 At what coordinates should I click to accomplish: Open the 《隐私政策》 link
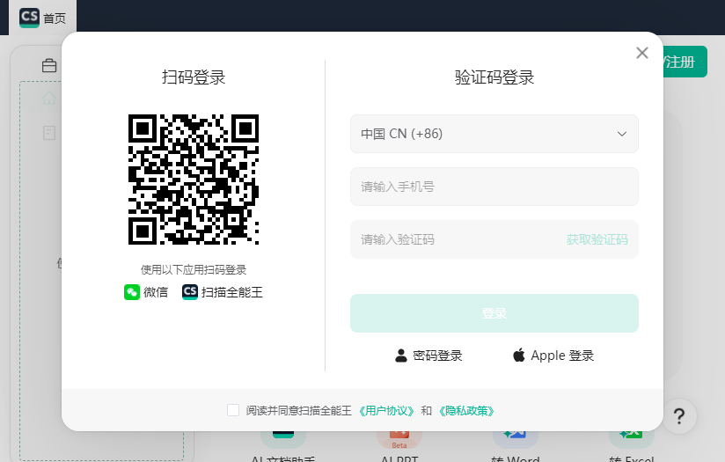[x=466, y=411]
